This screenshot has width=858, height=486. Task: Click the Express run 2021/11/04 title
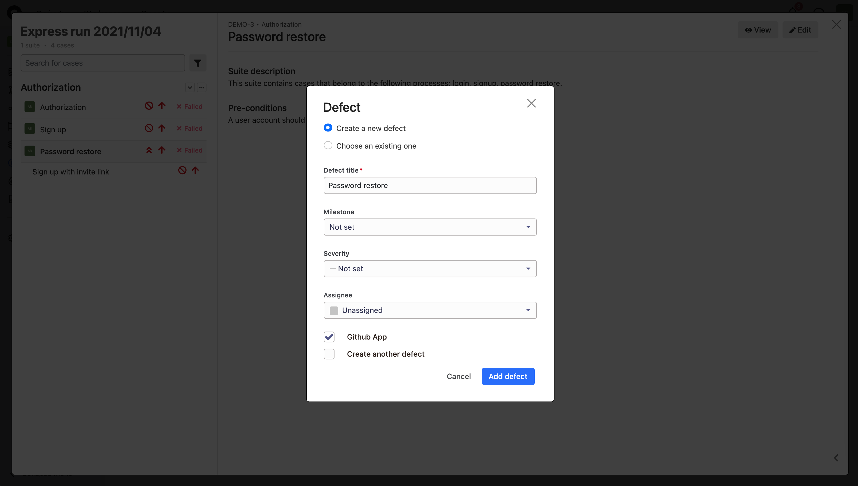(90, 31)
